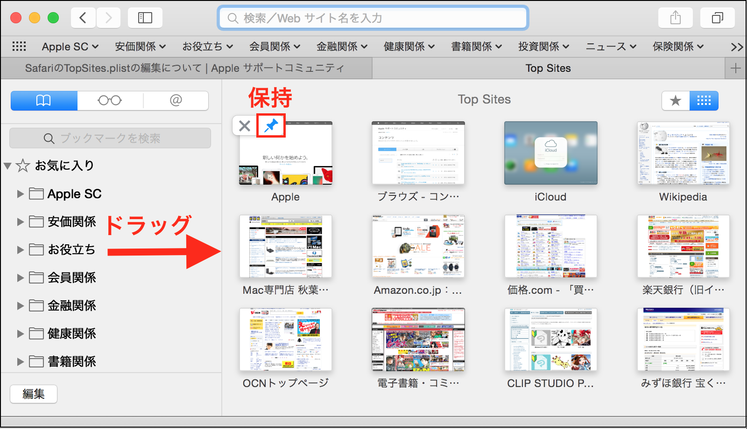Add a new tab with the plus button
The height and width of the screenshot is (429, 747).
[736, 68]
